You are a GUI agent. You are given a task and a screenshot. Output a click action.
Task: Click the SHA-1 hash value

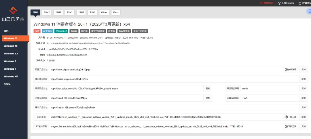tap(72, 49)
